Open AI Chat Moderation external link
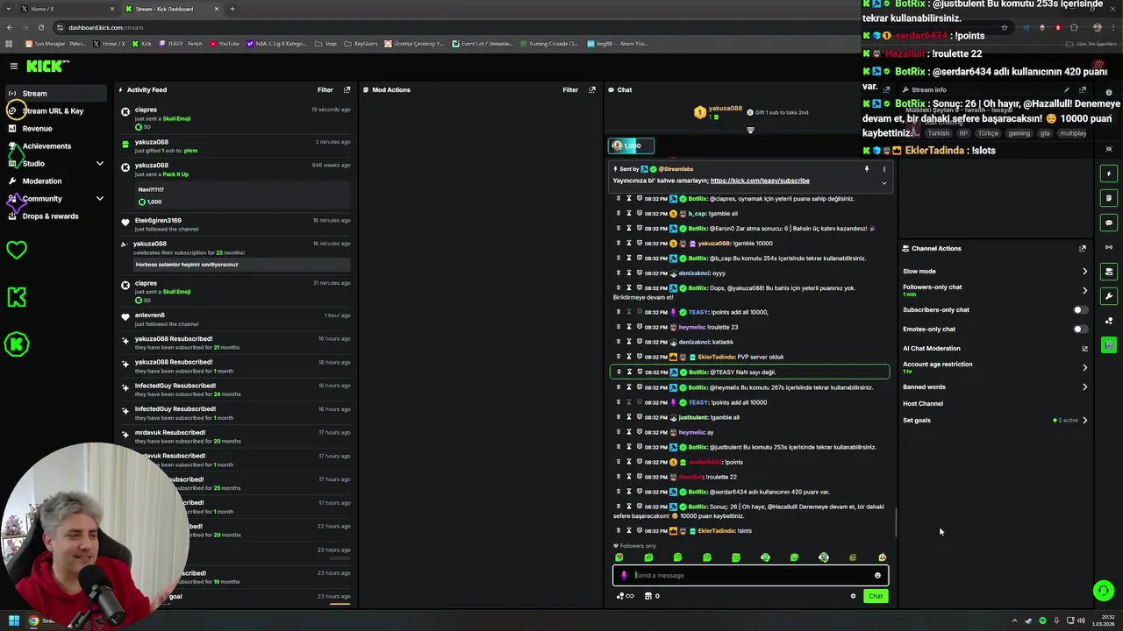 tap(1084, 348)
